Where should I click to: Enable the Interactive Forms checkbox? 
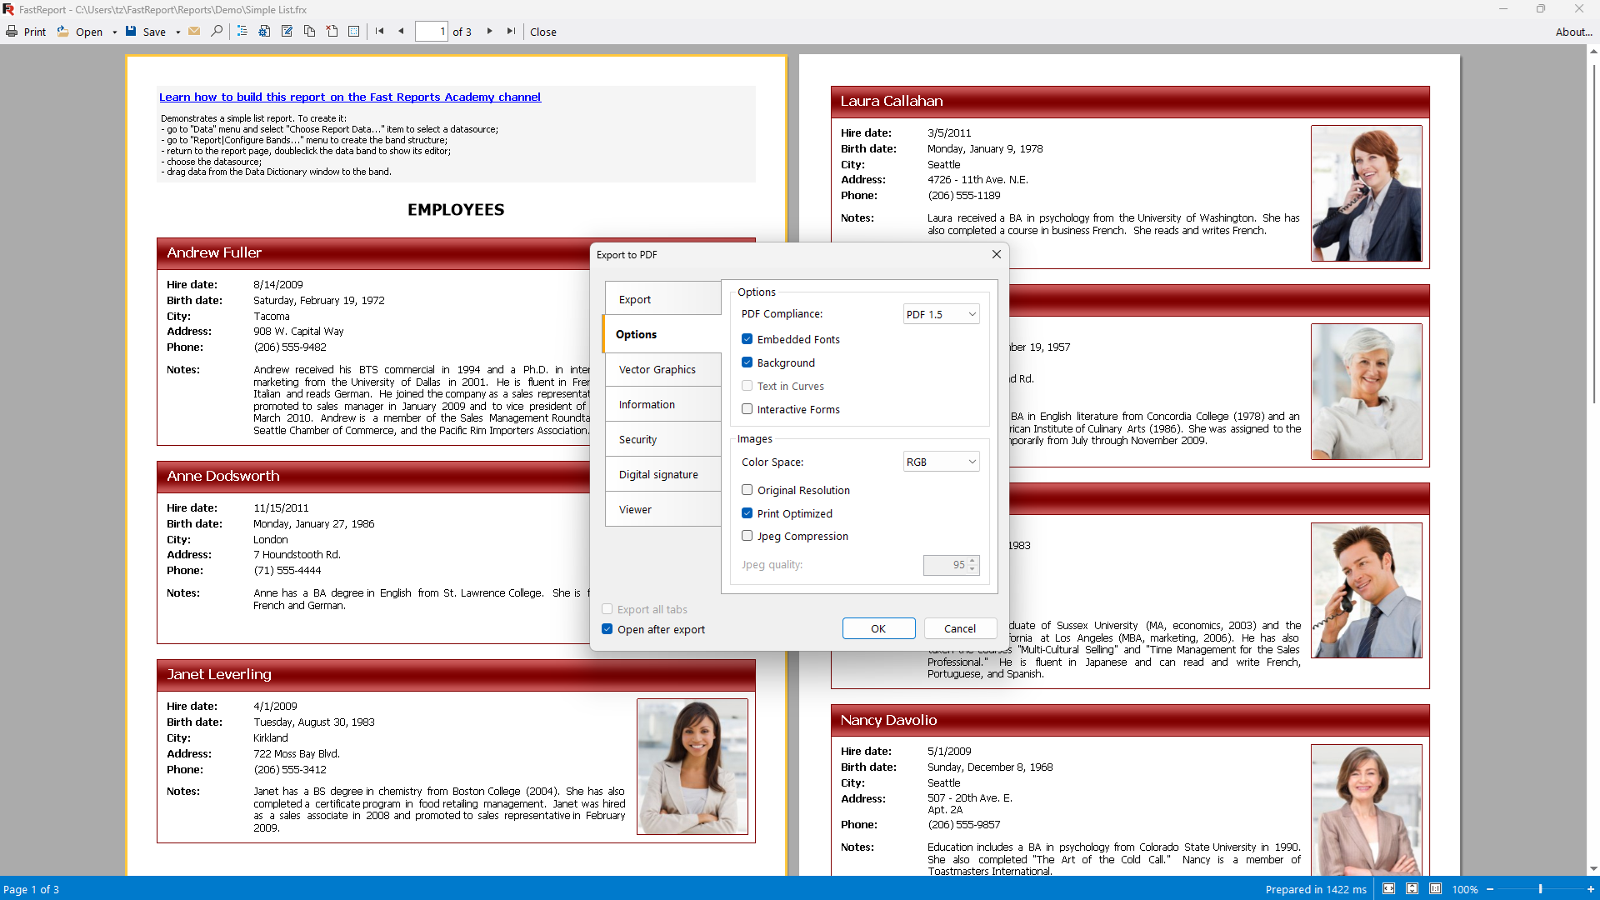[747, 409]
